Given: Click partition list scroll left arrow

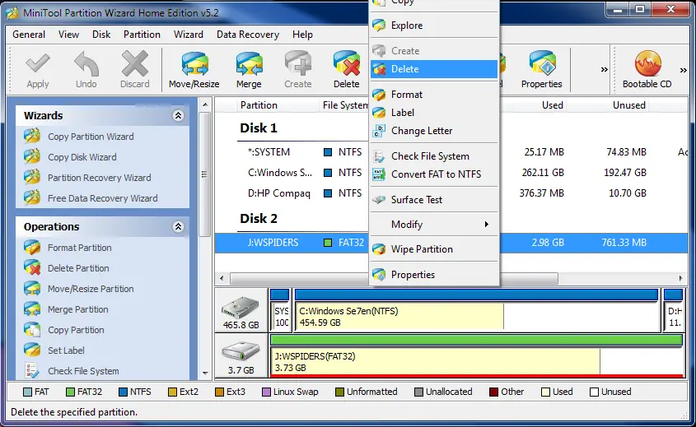Looking at the screenshot, I should click(222, 278).
